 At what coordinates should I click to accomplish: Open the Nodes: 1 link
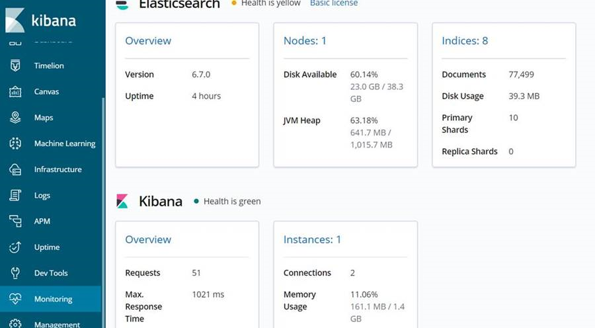[305, 40]
